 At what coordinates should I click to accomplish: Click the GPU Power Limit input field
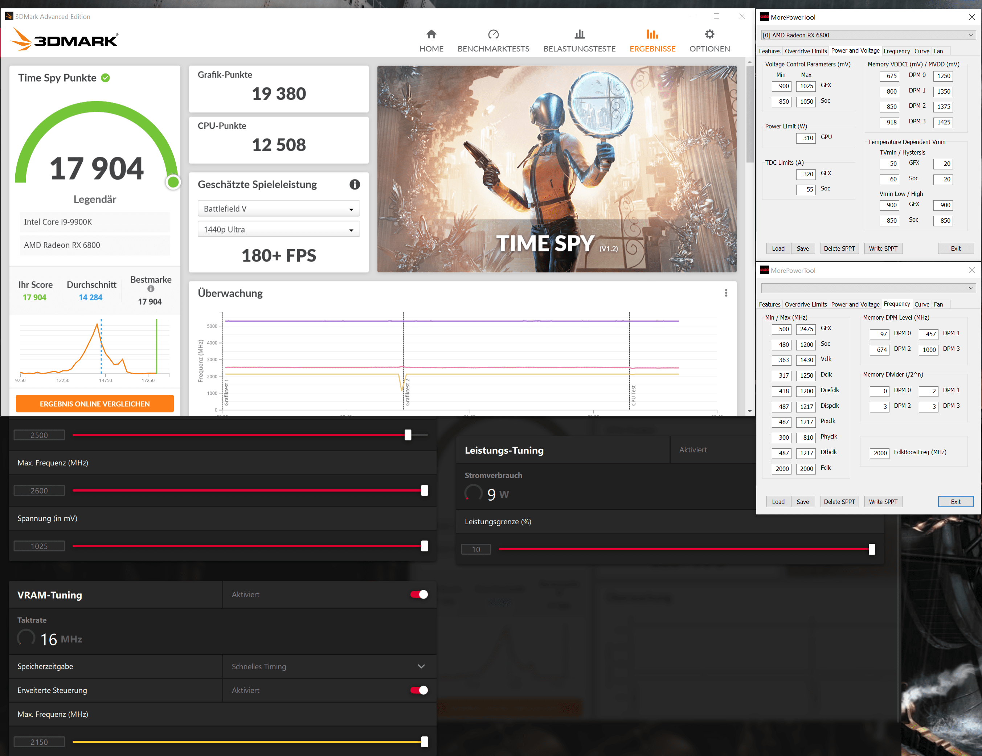806,138
